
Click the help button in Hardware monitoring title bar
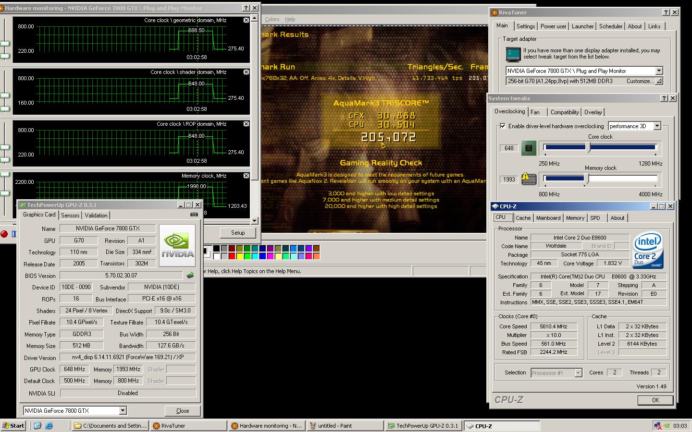pos(246,8)
